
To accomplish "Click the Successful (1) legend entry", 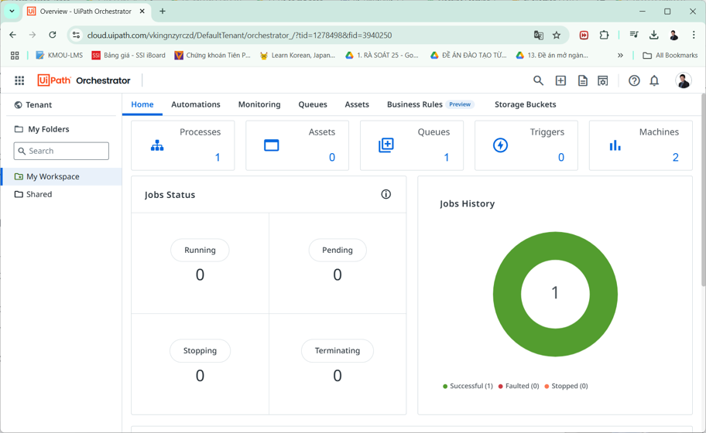I will [x=468, y=386].
